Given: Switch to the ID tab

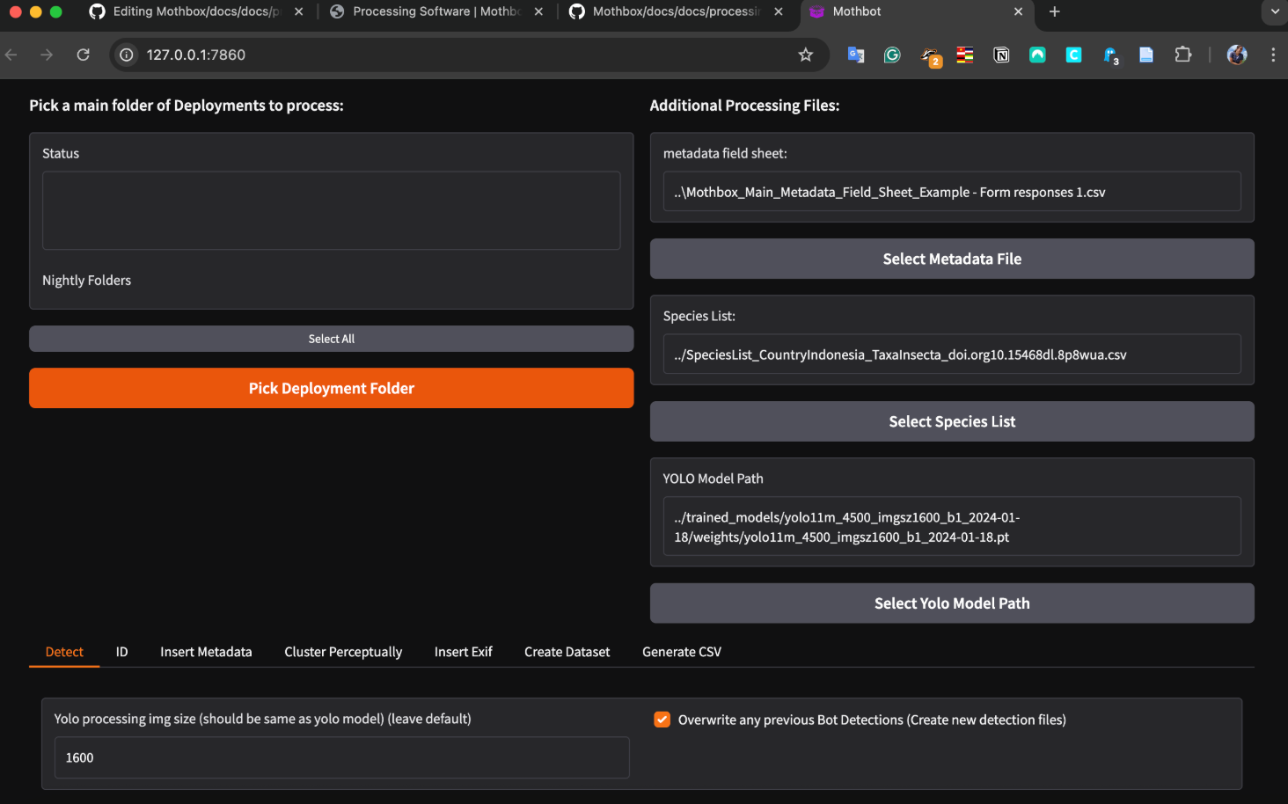Looking at the screenshot, I should (121, 652).
